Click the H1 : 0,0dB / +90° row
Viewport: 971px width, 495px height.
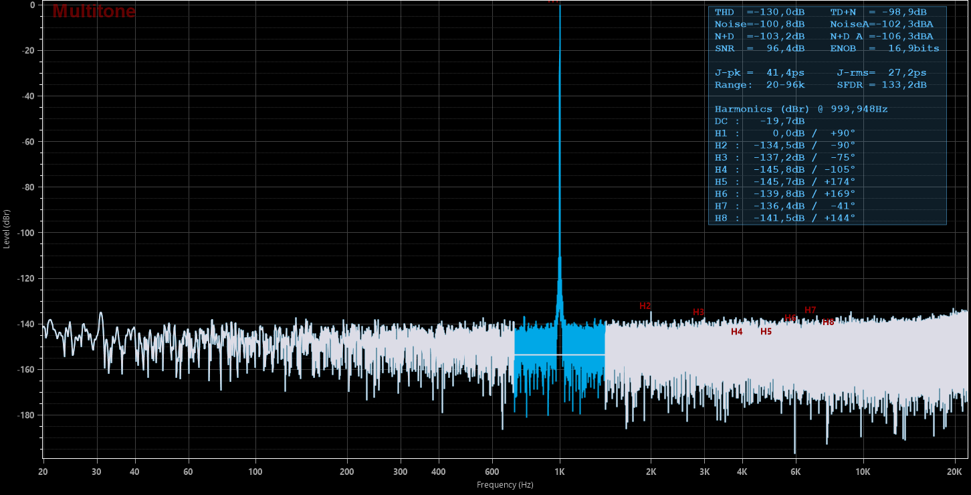(785, 133)
